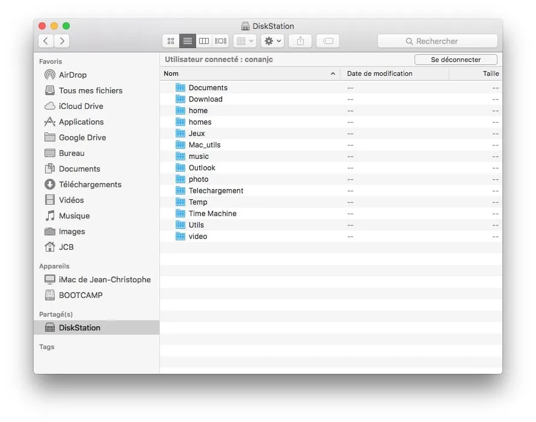Screen dimensions: 536x422
Task: Select iMac de Jean-Christophe device
Action: click(97, 279)
